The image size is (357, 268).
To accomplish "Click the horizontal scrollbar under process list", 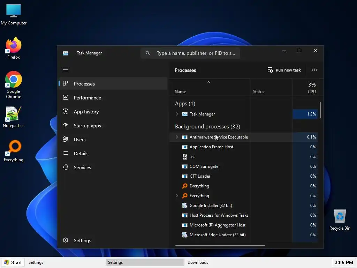I will pyautogui.click(x=220, y=246).
